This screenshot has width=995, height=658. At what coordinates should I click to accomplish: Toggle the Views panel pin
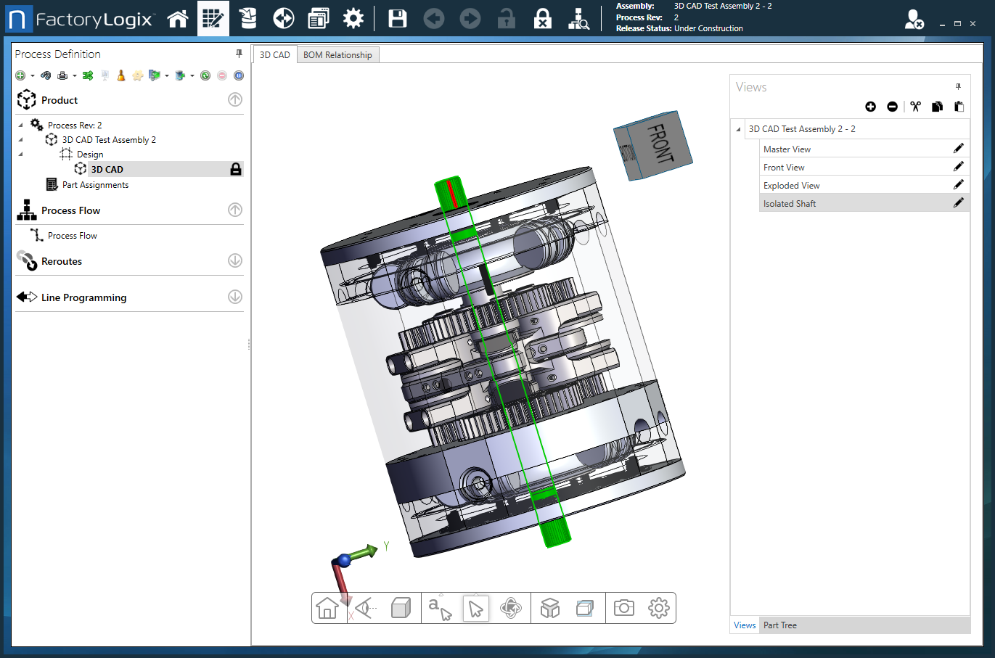point(958,86)
